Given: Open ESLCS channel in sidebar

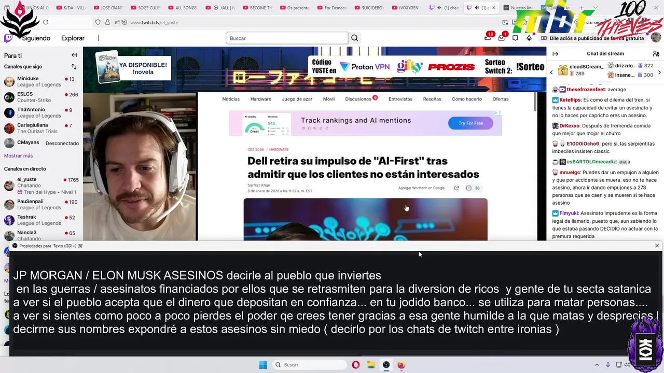Looking at the screenshot, I should click(x=41, y=97).
